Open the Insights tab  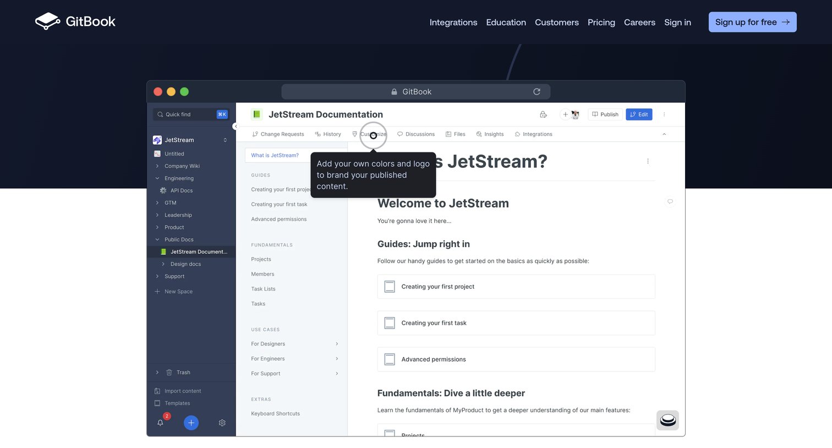coord(490,134)
